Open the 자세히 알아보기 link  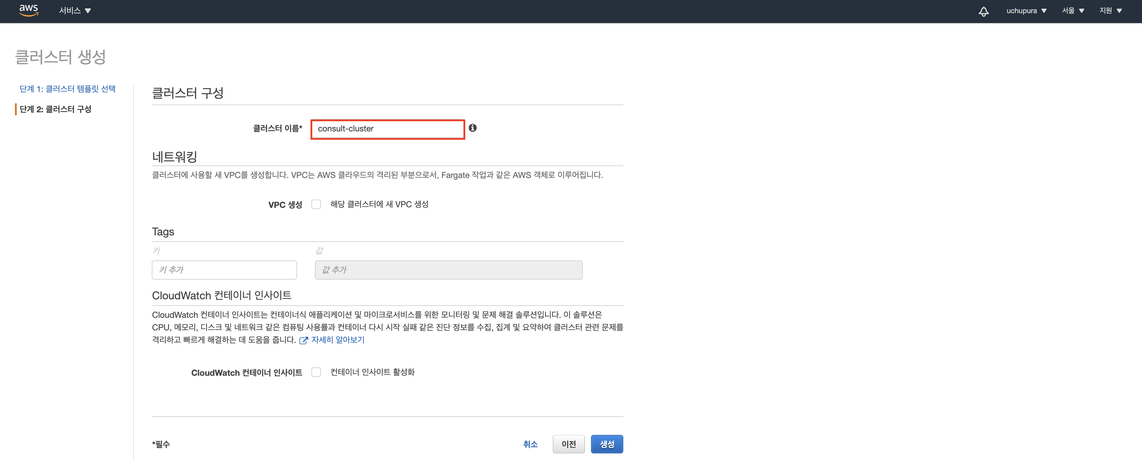click(x=338, y=340)
